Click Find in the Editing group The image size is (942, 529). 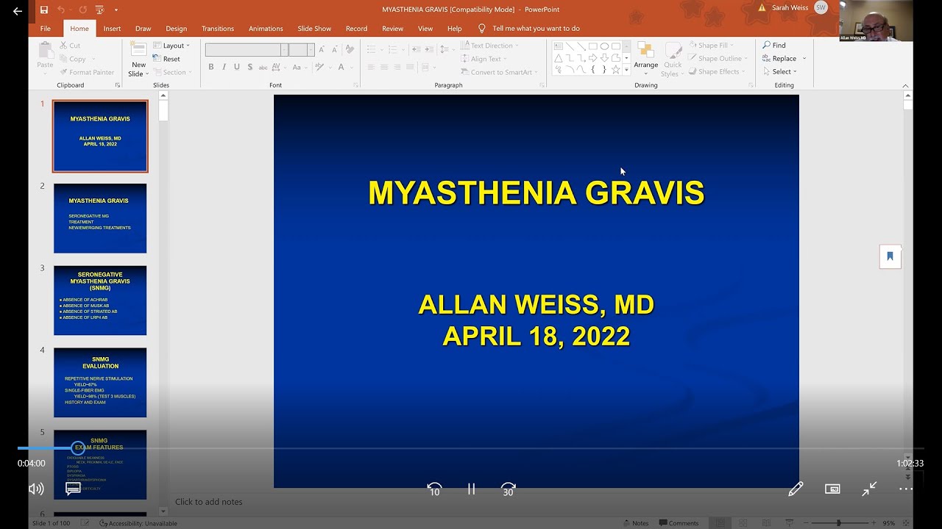774,46
